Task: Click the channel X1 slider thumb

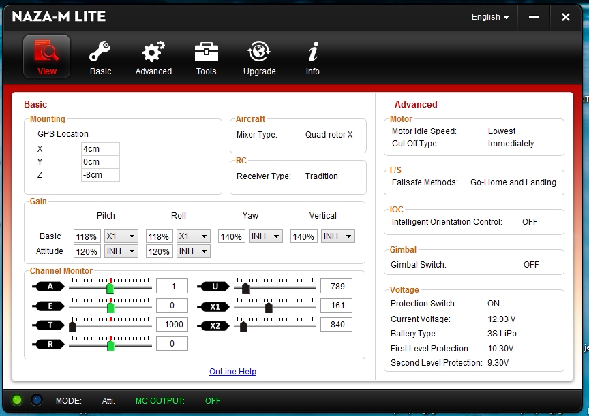Action: pyautogui.click(x=269, y=308)
